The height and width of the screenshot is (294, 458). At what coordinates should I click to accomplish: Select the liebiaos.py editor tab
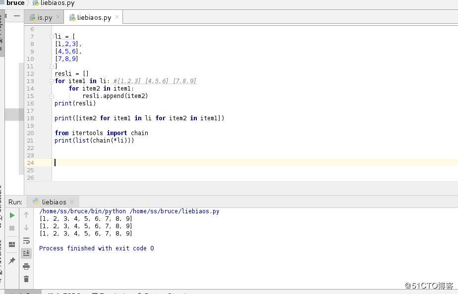94,17
